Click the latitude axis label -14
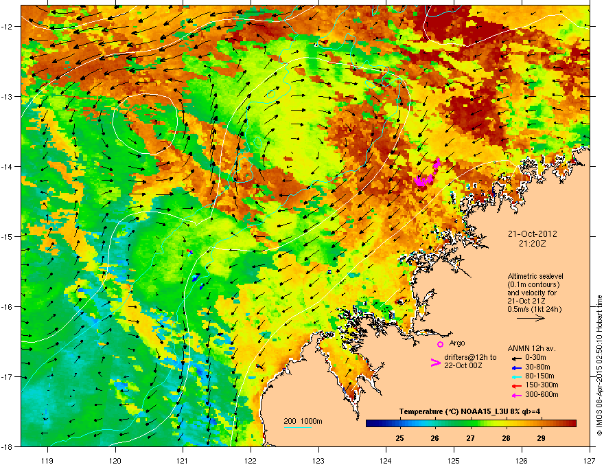 [x=8, y=166]
